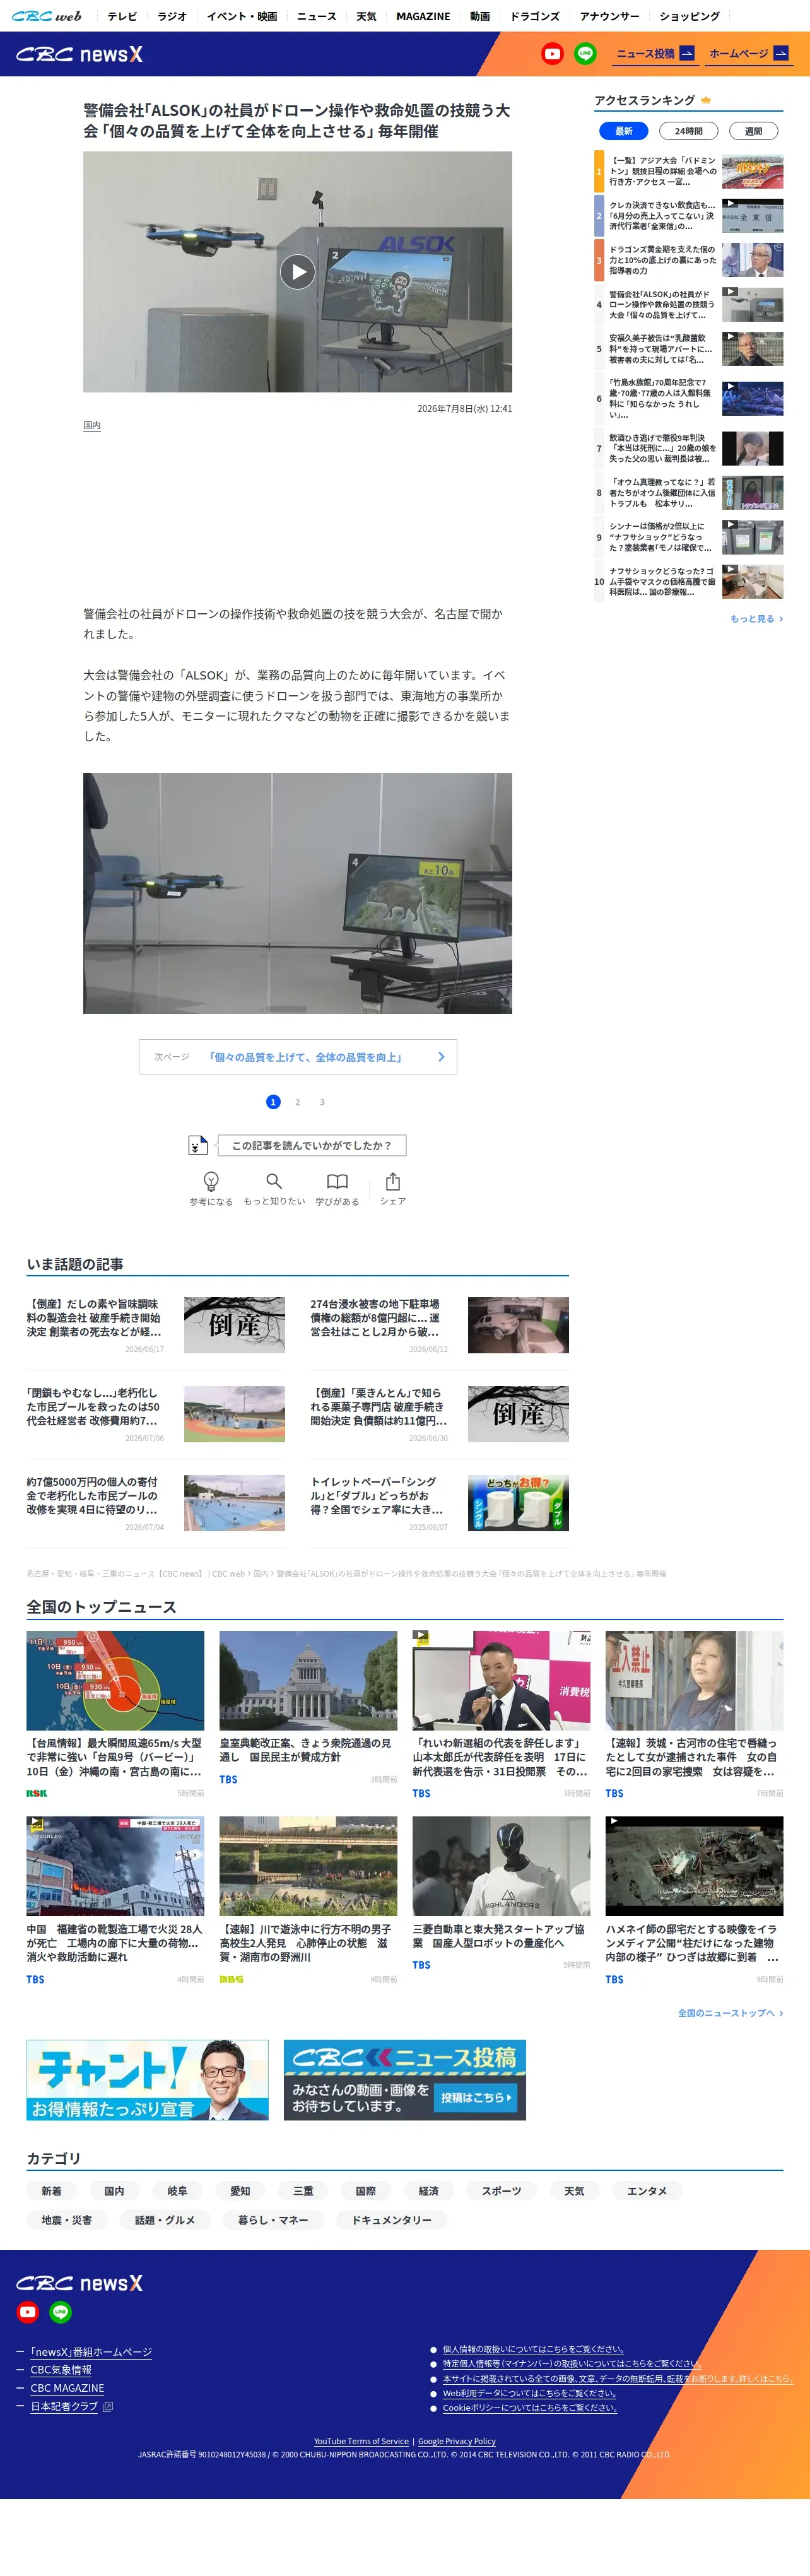Click the CBC newsX footer logo
This screenshot has height=2576, width=810.
(x=79, y=2283)
